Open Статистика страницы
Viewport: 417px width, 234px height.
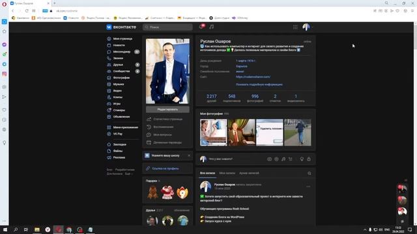(167, 119)
